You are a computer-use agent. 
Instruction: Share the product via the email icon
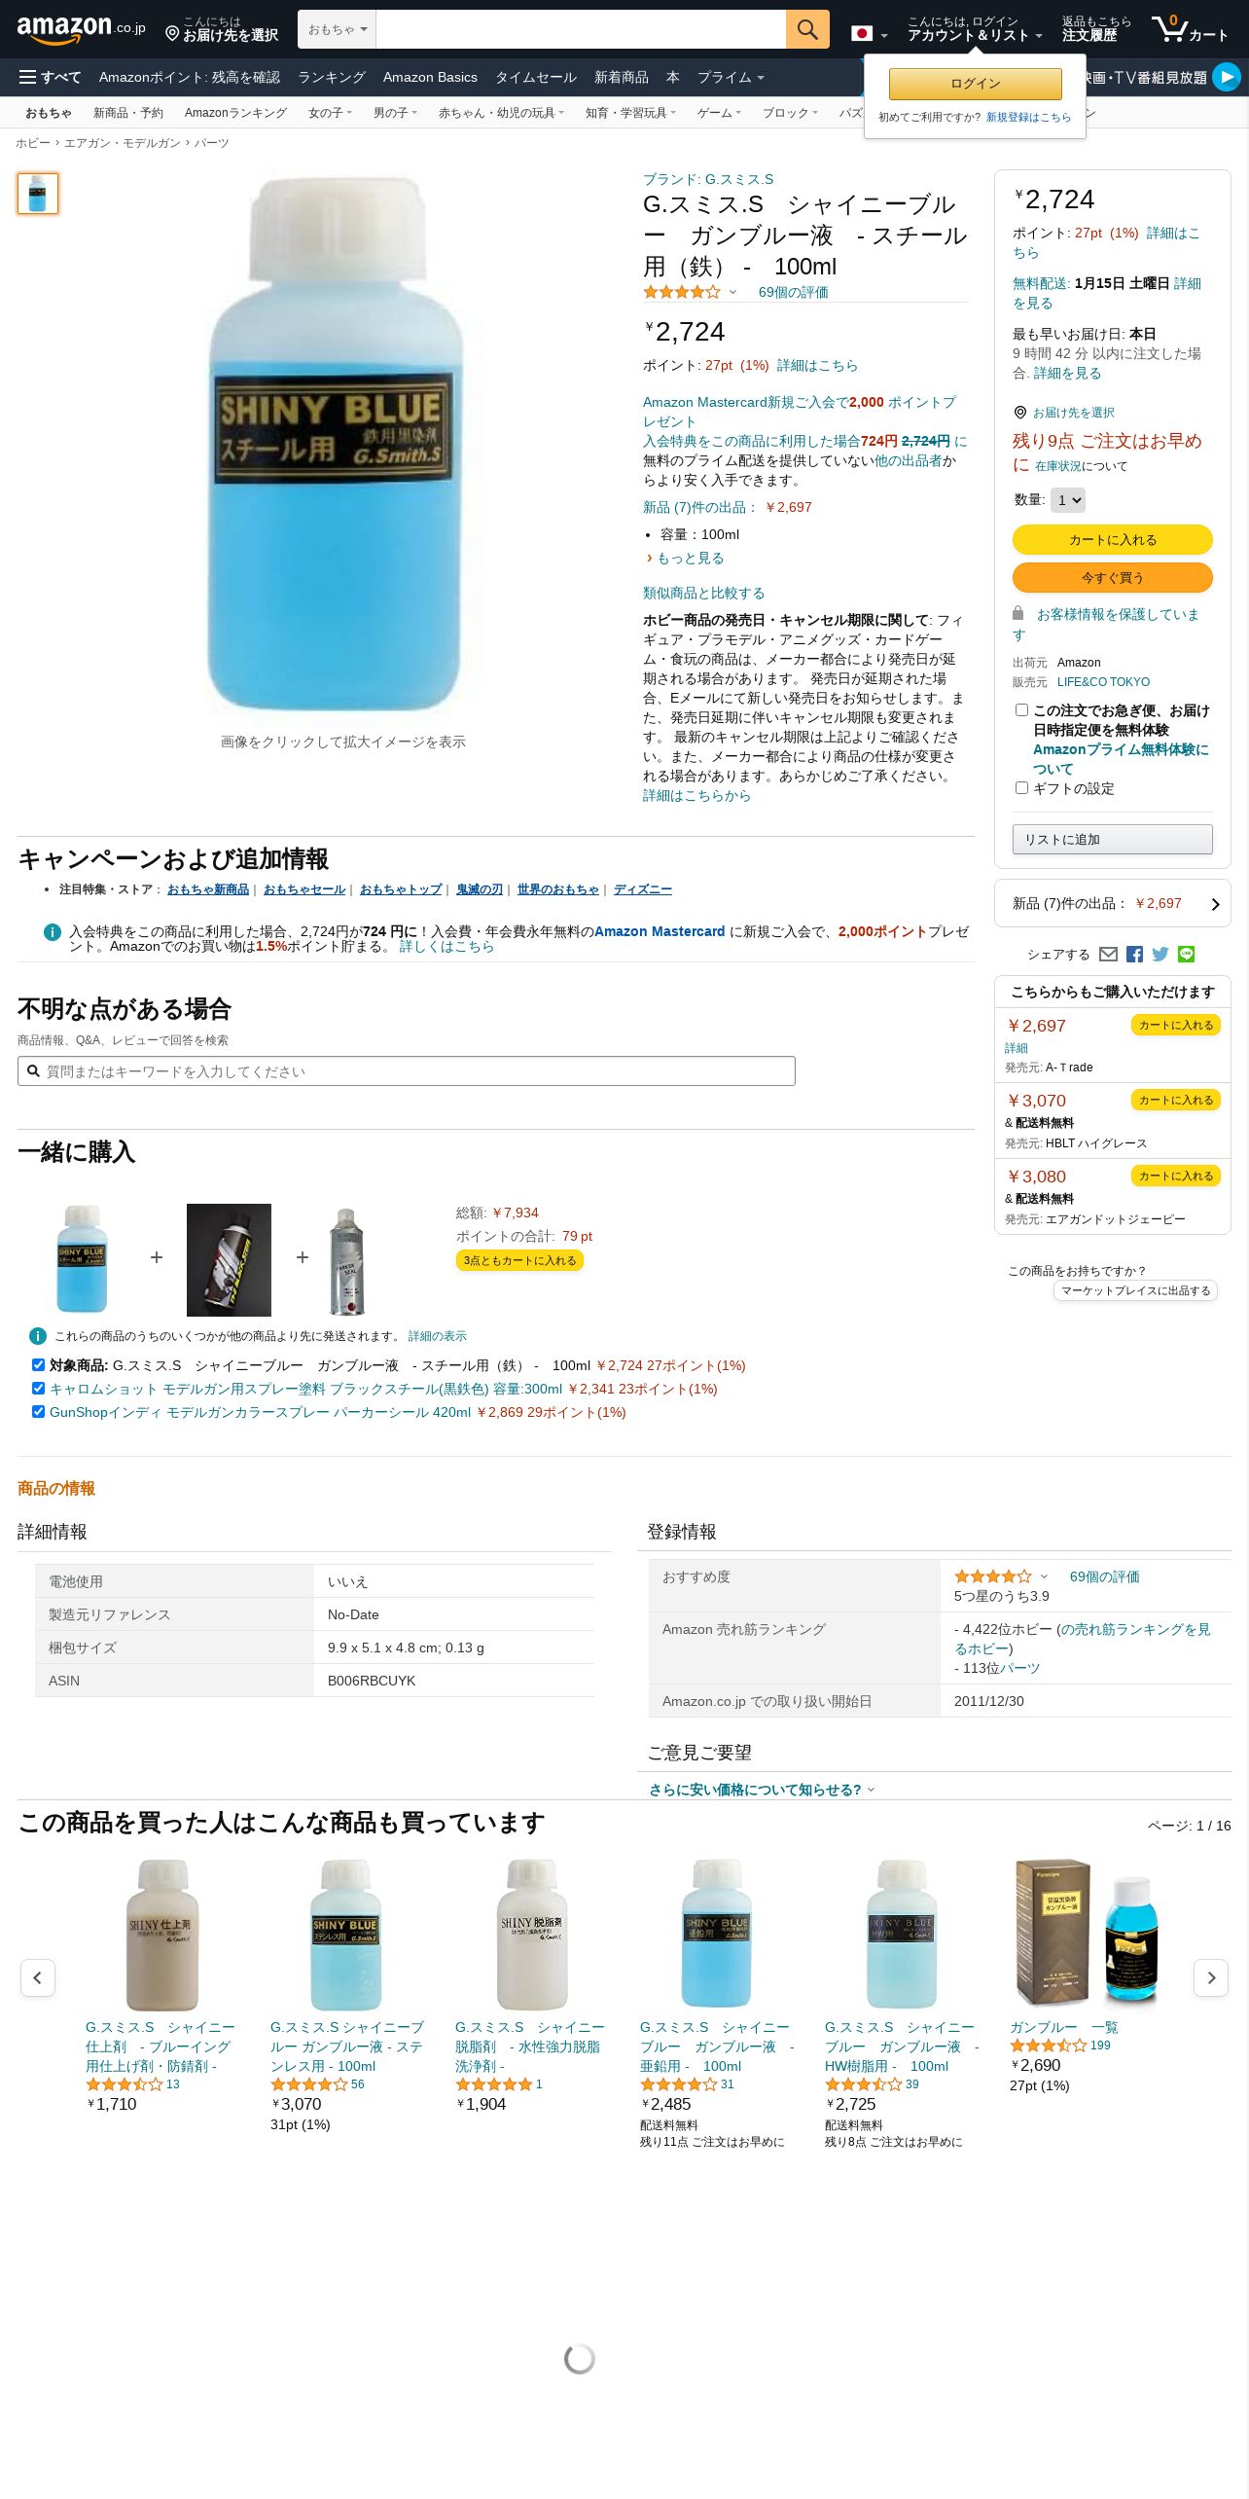1108,955
